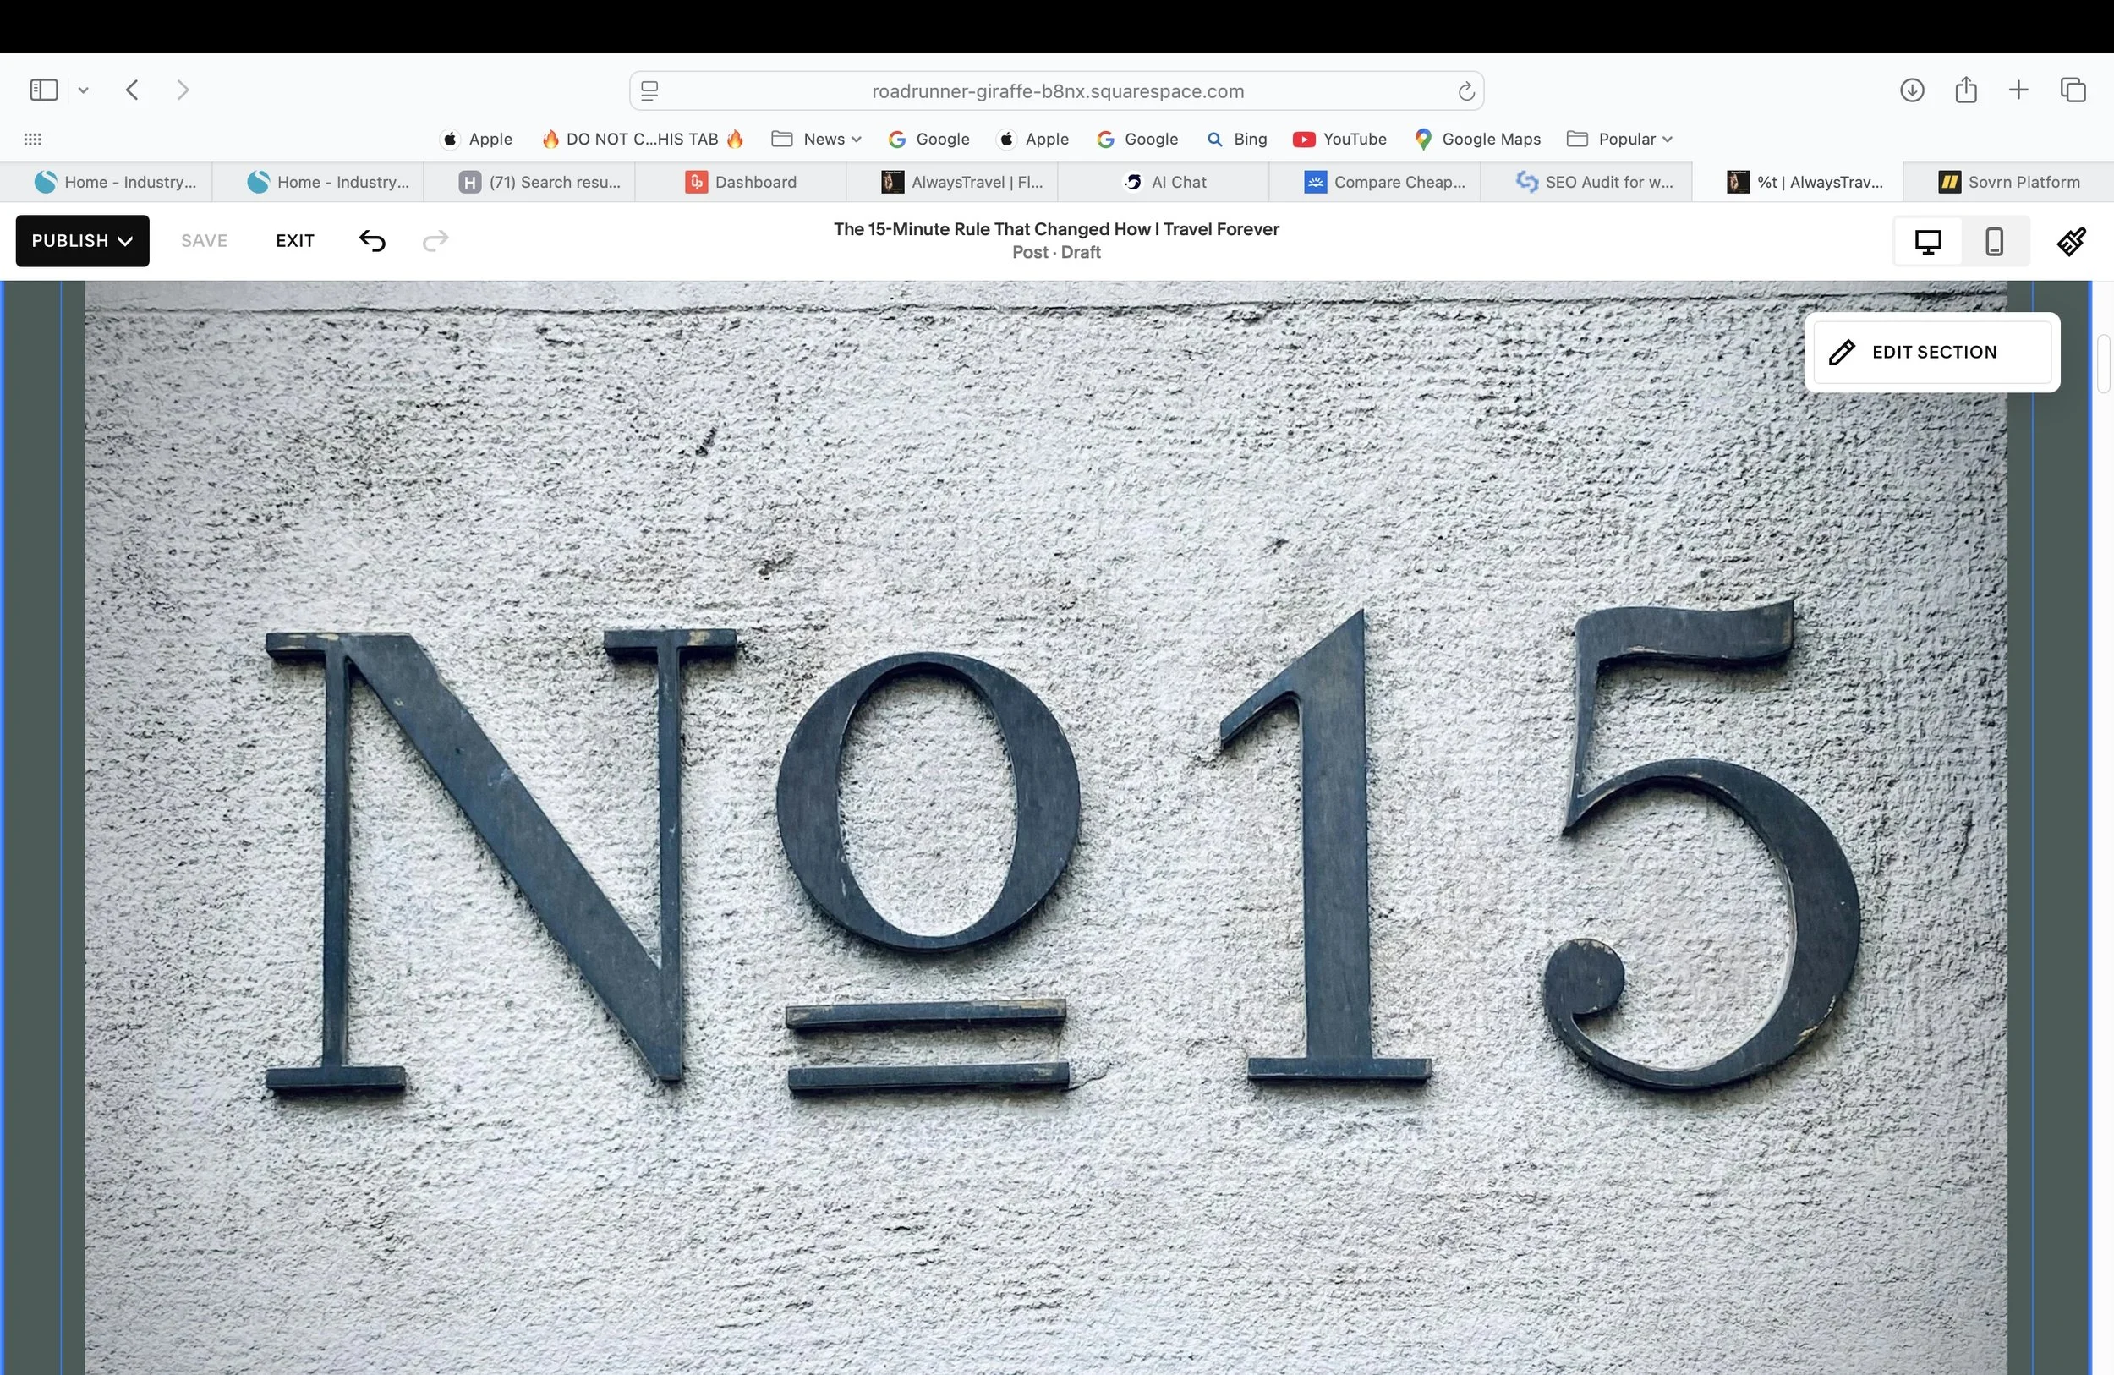Screen dimensions: 2114x1375
Task: Click the page vertical scrollbar handle
Action: (x=2102, y=364)
